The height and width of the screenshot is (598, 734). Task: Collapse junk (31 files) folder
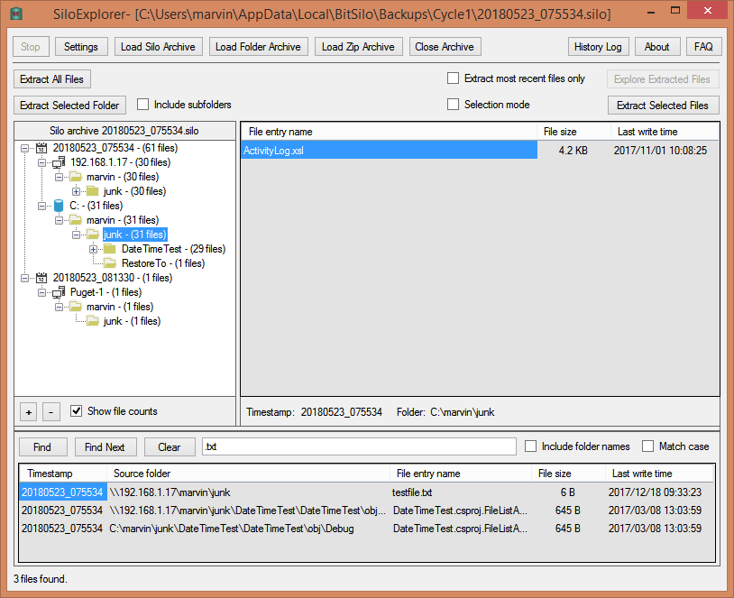click(x=76, y=235)
